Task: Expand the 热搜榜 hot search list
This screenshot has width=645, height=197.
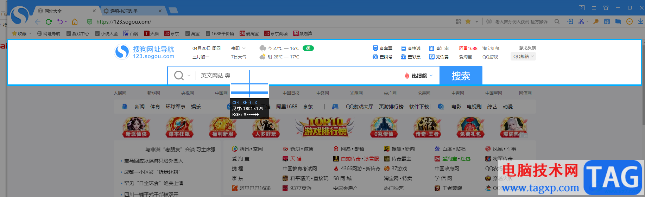Action: coord(419,76)
